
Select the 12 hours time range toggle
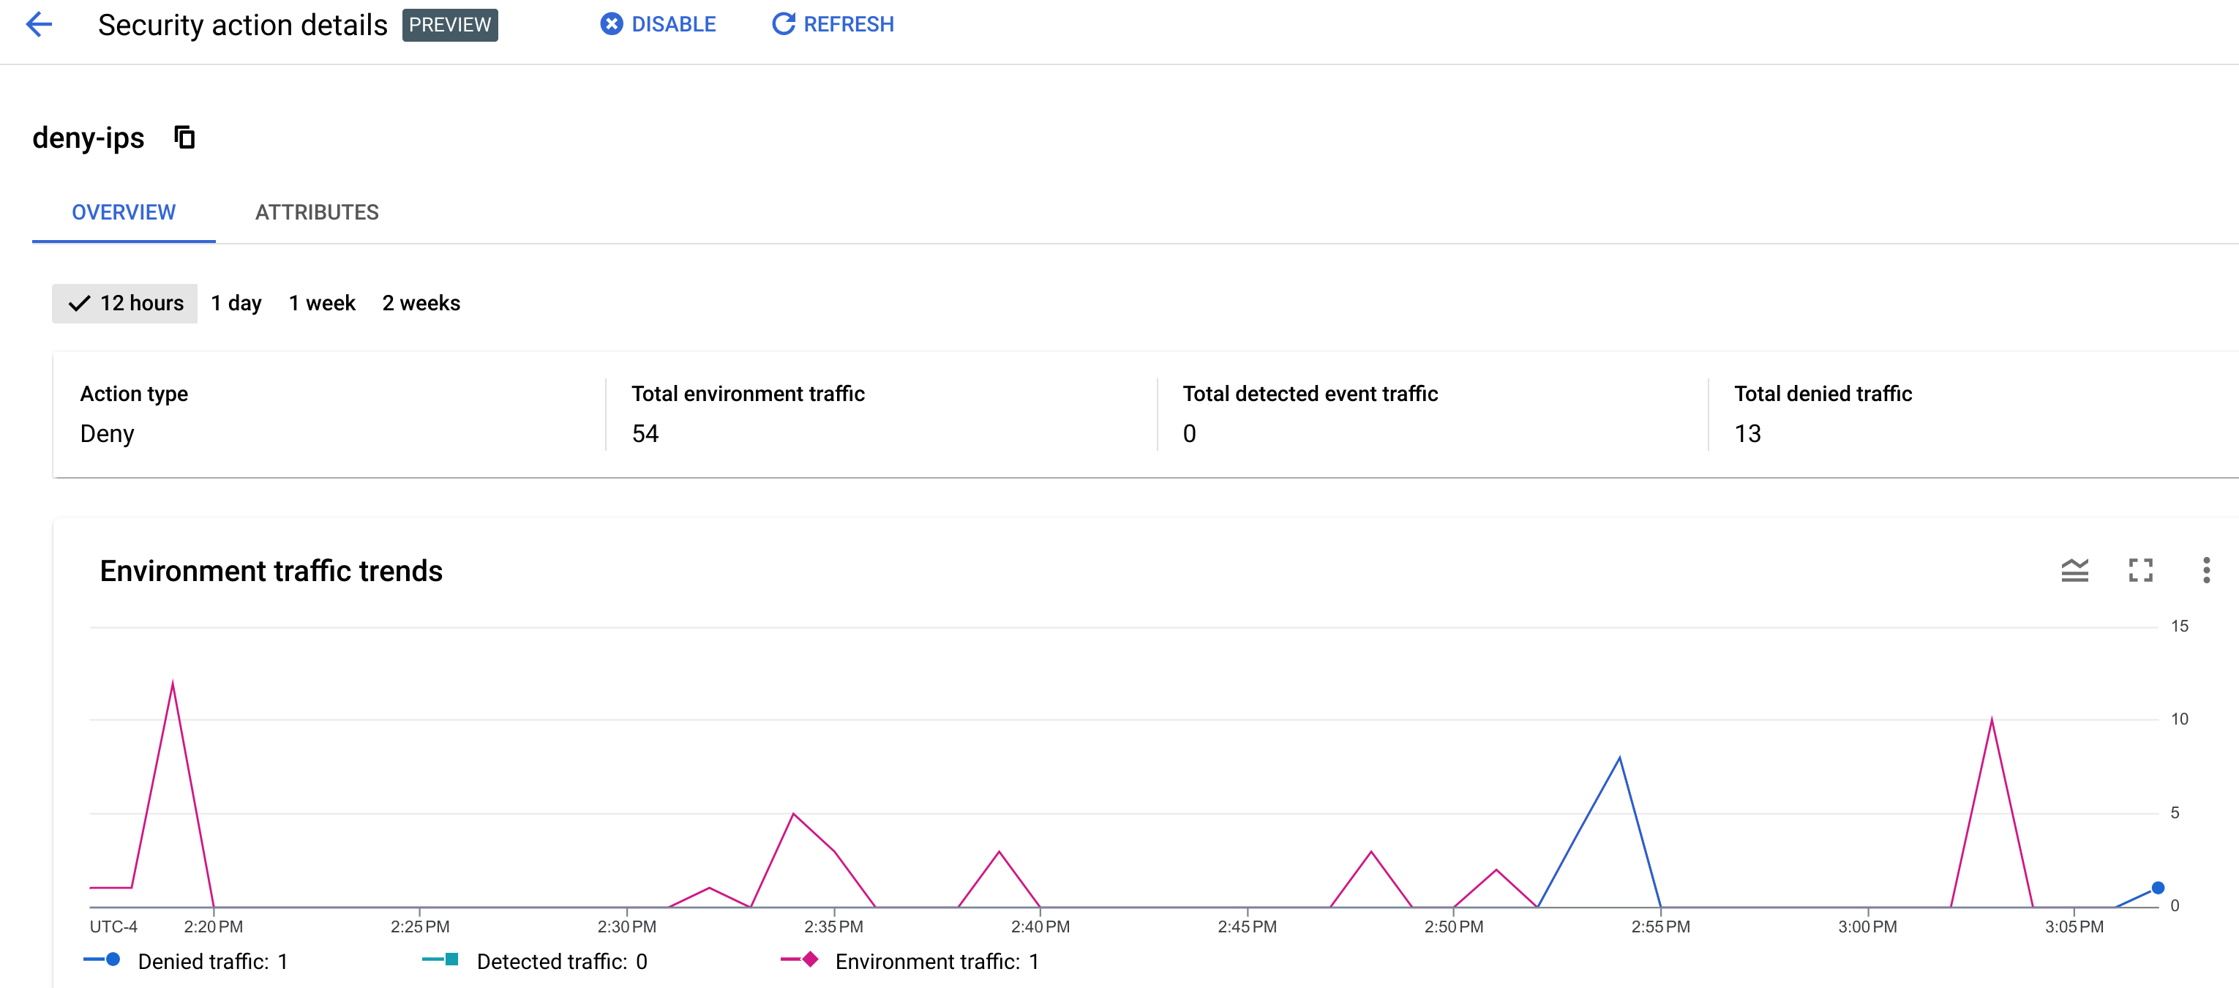[x=127, y=303]
